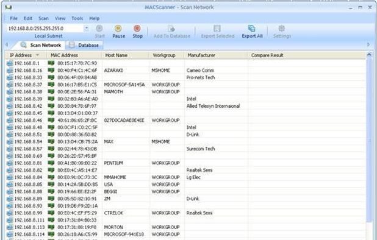Viewport: 377px width, 240px height.
Task: Click the network card icon beside 00:19:66:EE:E2:2F
Action: [51, 191]
